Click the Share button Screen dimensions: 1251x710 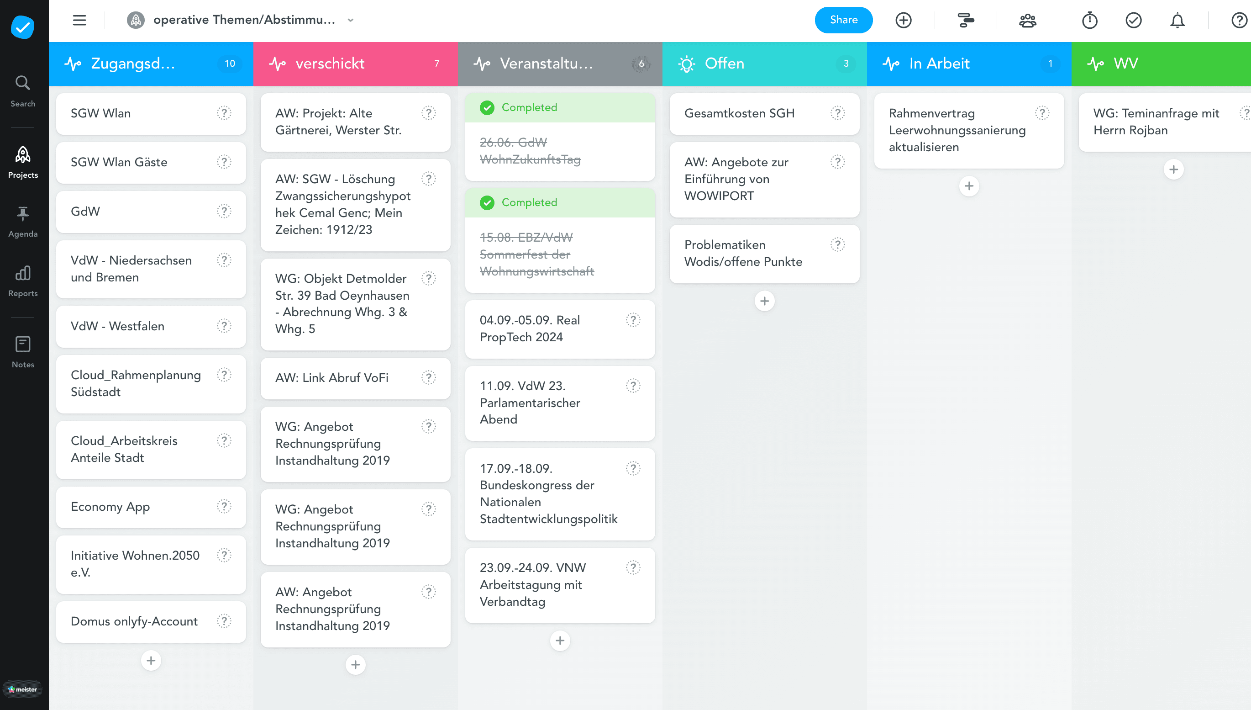[x=843, y=21]
